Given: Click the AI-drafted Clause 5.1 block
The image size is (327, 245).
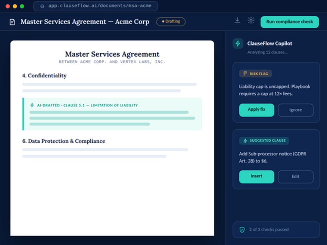Looking at the screenshot, I should pyautogui.click(x=112, y=114).
